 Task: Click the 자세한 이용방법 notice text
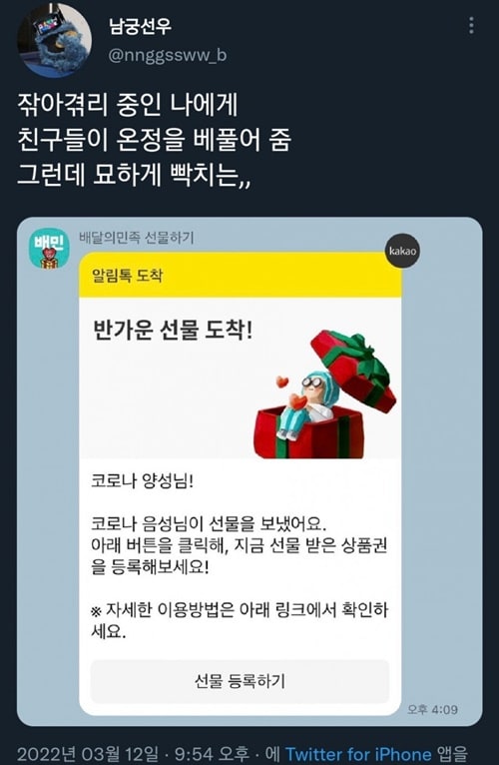coord(240,620)
